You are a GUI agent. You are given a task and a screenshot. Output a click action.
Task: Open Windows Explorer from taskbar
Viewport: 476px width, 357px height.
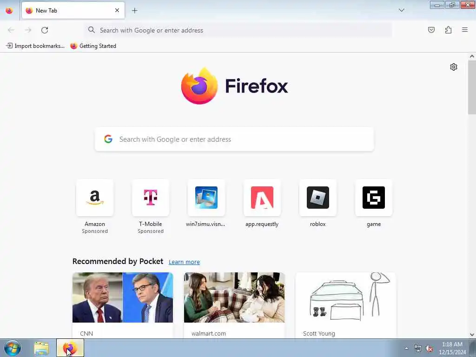pyautogui.click(x=41, y=348)
